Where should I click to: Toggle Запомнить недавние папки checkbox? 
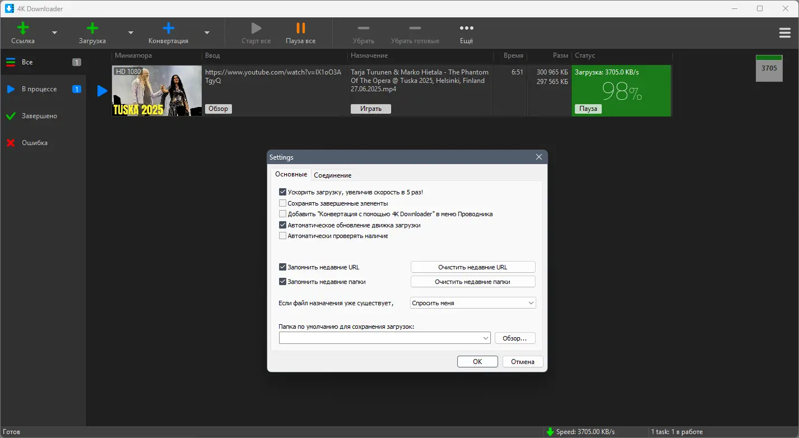click(x=282, y=282)
